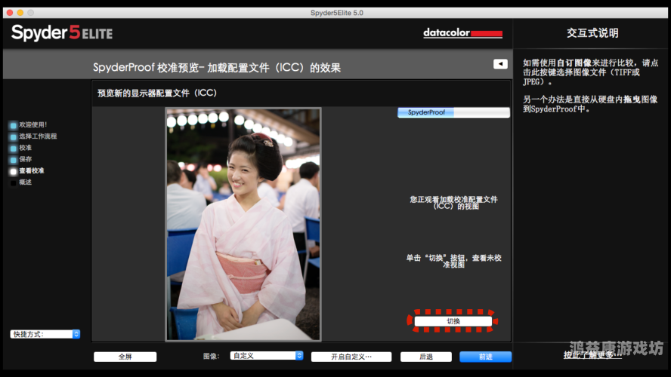This screenshot has width=671, height=377.
Task: Click the 查看校准 step indicator icon
Action: pos(14,172)
